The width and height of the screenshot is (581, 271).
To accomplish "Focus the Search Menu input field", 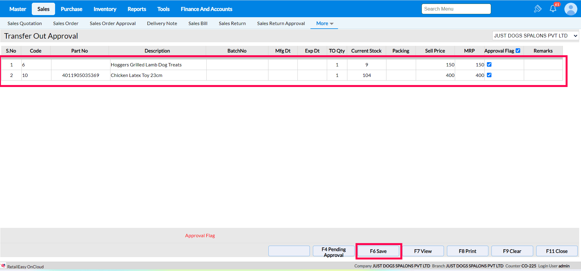I will (x=456, y=9).
